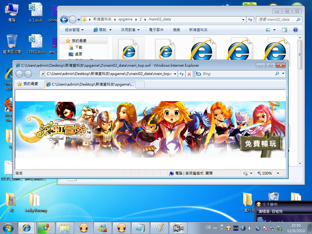Click the Forward arrow in Explorer window
Viewport: 312px width, 234px height.
tap(73, 19)
